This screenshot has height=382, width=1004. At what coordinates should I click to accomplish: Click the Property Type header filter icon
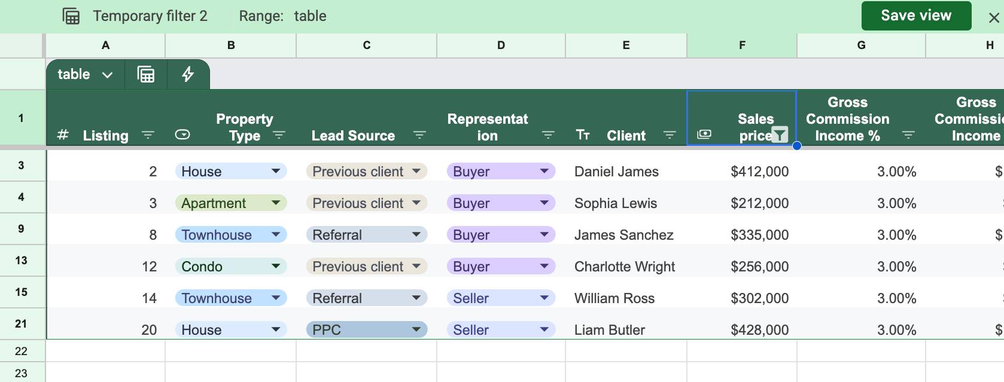tap(279, 136)
